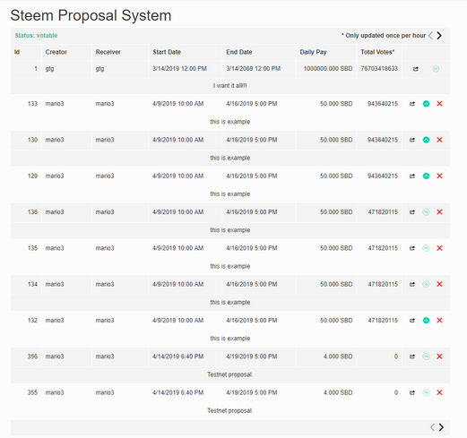Click the Total Votes column header
This screenshot has height=438, width=467.
[x=377, y=52]
